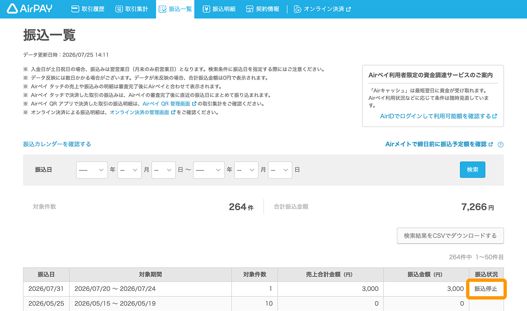Click the Airペイ利用者限定の資金調達サービスのご案内 heading
The height and width of the screenshot is (311, 527).
point(431,75)
